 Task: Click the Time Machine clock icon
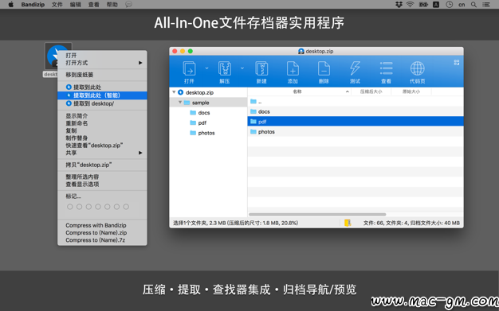click(449, 5)
